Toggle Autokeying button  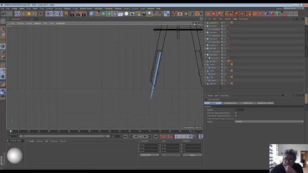point(166,136)
